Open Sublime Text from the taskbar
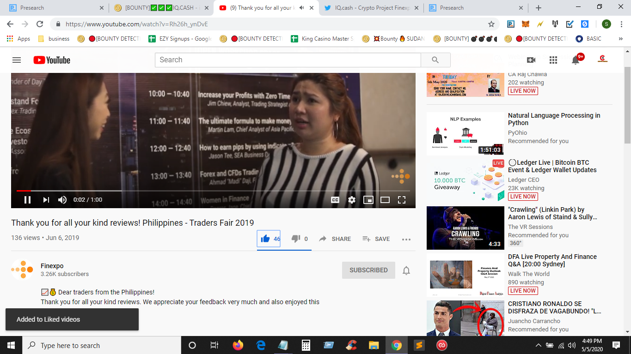The width and height of the screenshot is (631, 354). (419, 345)
